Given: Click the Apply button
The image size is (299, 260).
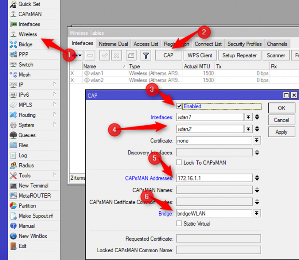Looking at the screenshot, I should pos(281,132).
